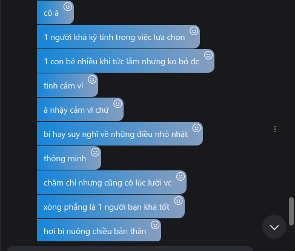Select the "thông minh" message bubble
Image resolution: width=295 pixels, height=251 pixels.
click(69, 158)
